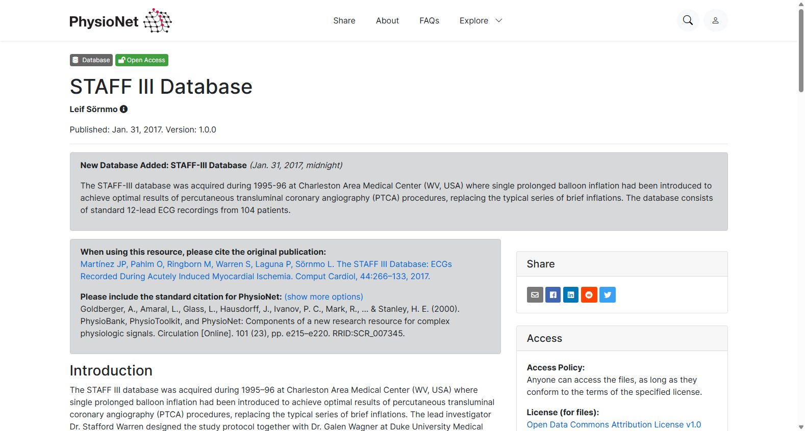Share on LinkedIn icon
Screen dimensions: 805x431
[x=571, y=294]
